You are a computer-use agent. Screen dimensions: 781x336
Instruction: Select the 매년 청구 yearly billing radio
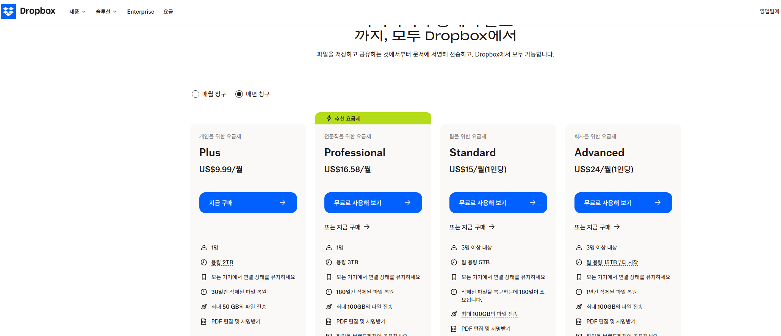coord(239,94)
